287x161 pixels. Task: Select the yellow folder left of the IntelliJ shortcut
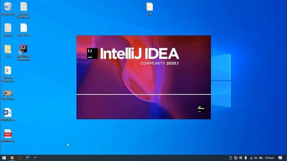click(x=8, y=51)
